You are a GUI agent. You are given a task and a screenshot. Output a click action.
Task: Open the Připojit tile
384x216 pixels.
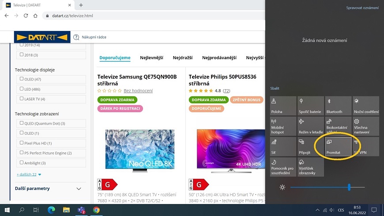coord(311,147)
